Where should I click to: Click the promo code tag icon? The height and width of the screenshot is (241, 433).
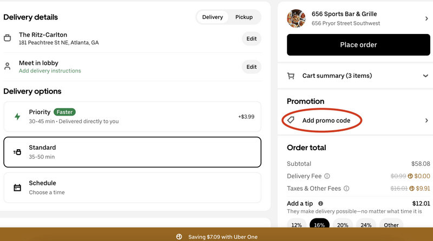(291, 120)
